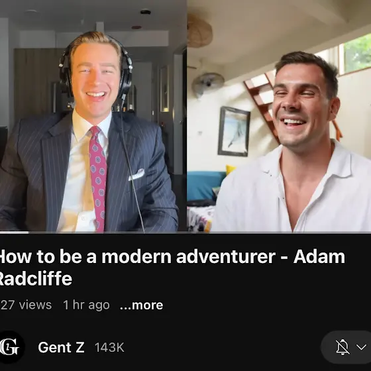Image resolution: width=371 pixels, height=371 pixels.
Task: Tap the framed wall picture in the guest's video
Action: coord(234,132)
